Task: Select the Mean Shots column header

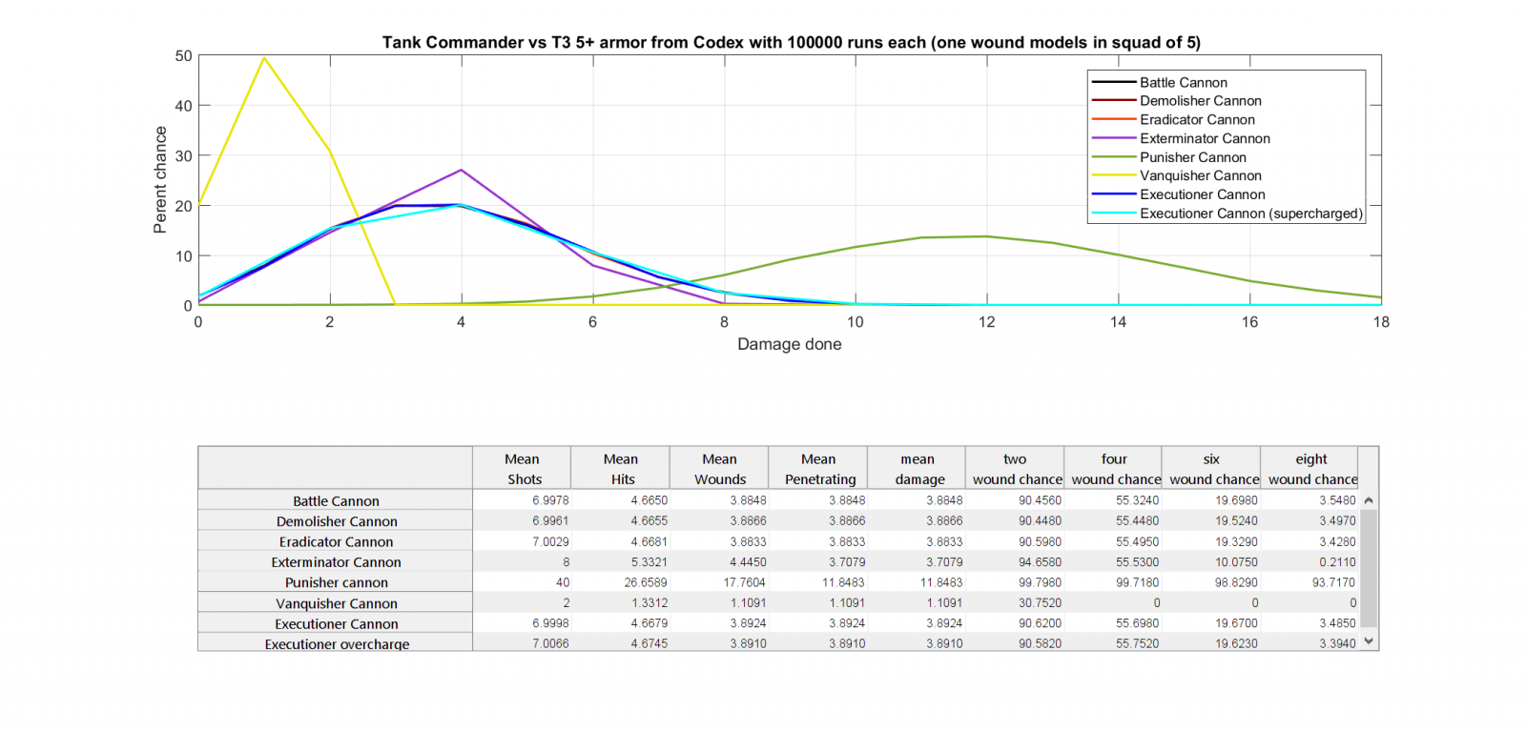Action: pyautogui.click(x=522, y=468)
